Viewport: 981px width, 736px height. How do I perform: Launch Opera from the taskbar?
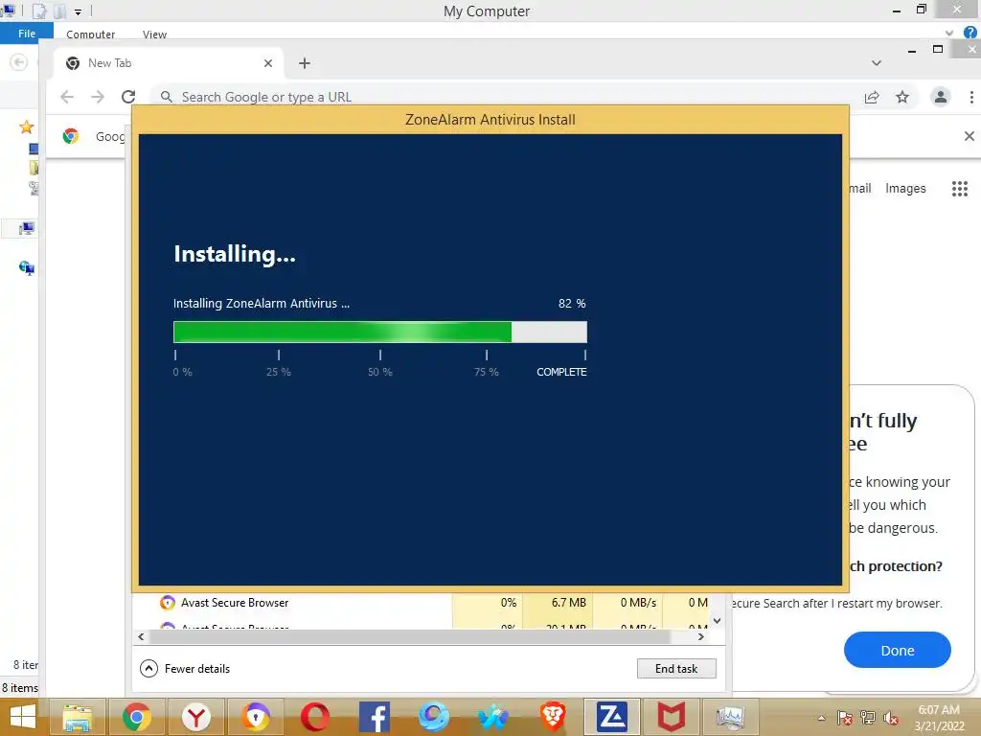click(314, 717)
